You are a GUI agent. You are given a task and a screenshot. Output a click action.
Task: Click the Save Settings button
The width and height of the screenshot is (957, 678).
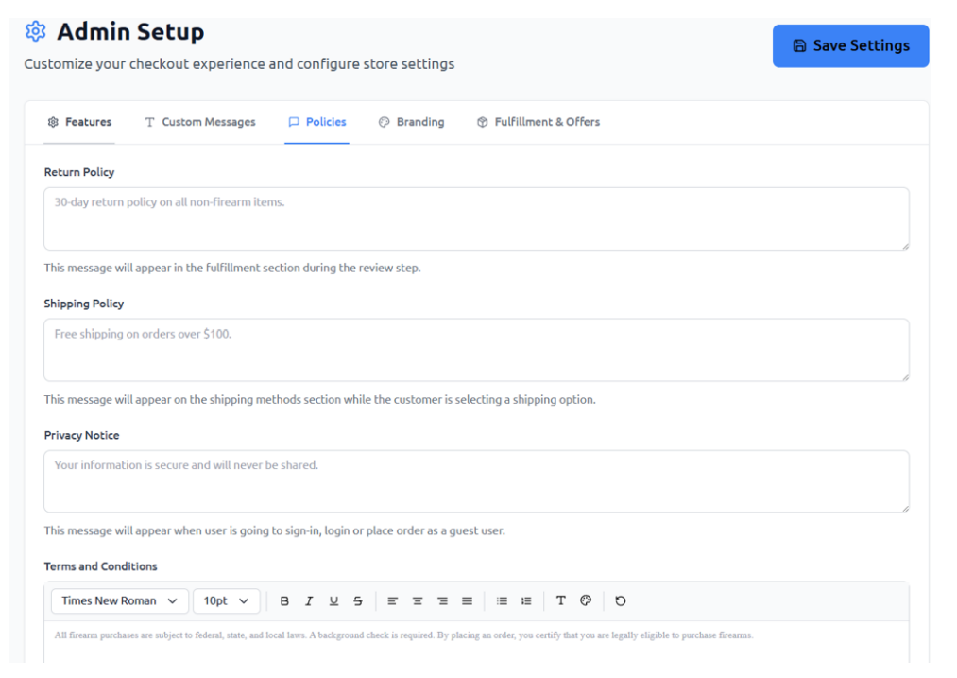(x=851, y=45)
